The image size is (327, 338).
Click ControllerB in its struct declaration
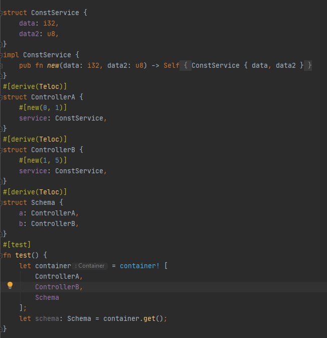[x=53, y=150]
